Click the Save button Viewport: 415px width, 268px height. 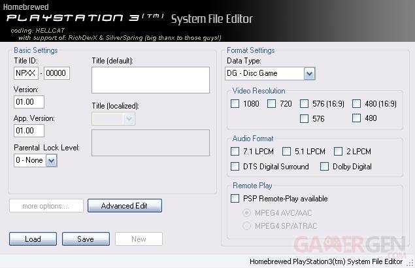86,239
